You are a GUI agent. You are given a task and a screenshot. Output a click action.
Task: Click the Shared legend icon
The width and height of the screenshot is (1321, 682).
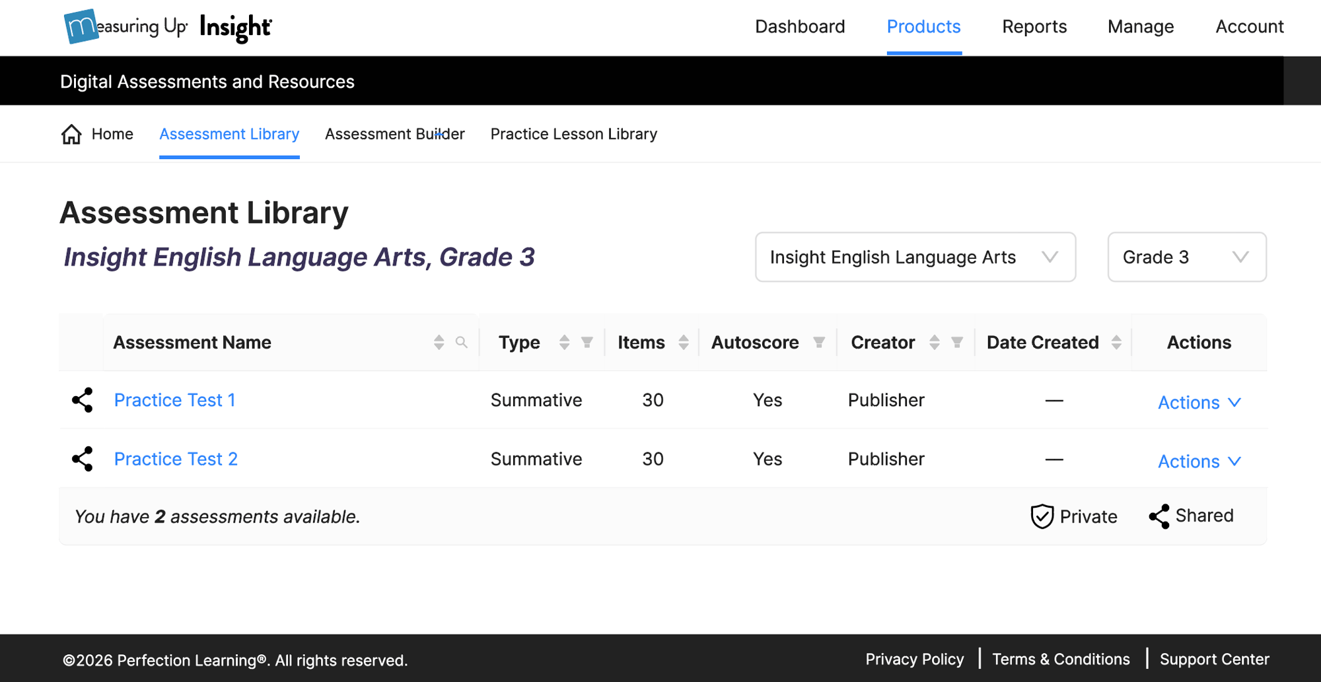point(1159,516)
